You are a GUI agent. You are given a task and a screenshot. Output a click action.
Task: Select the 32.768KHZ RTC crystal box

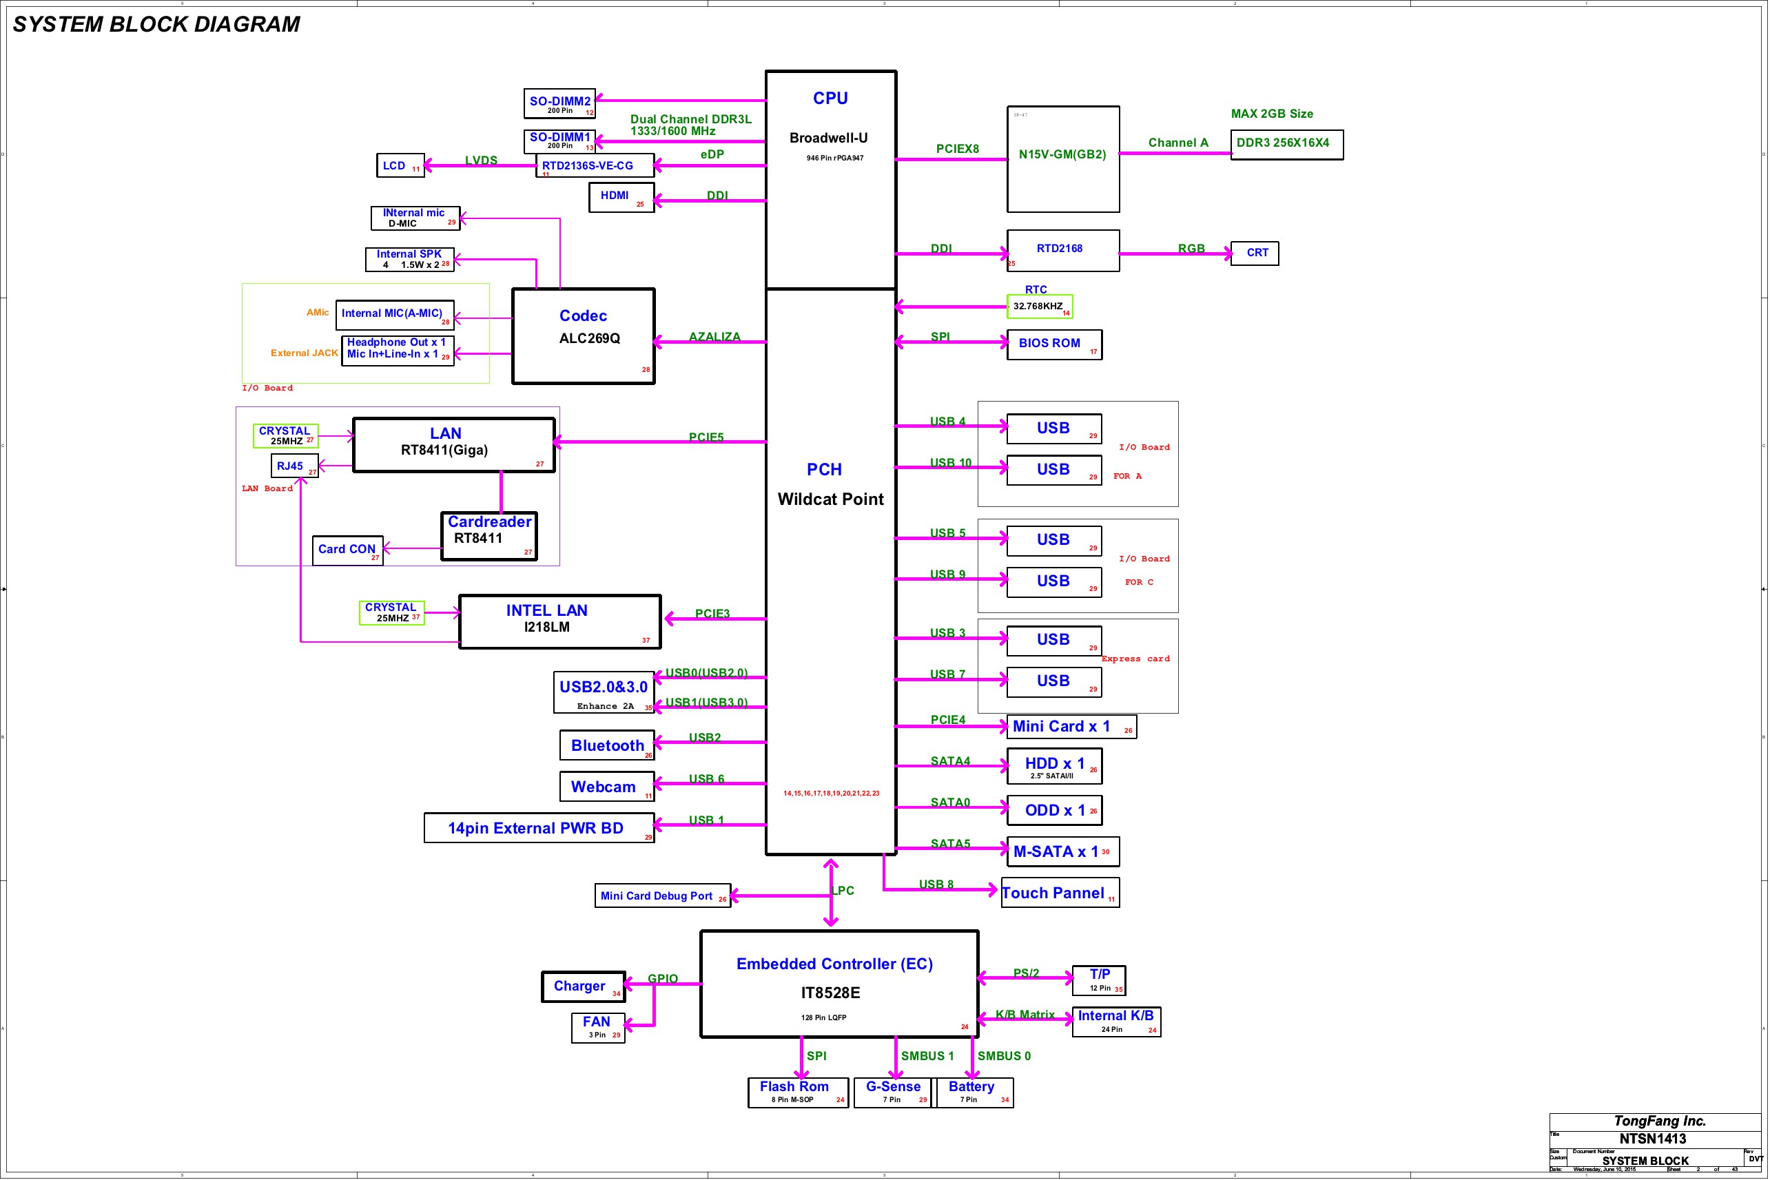1039,307
